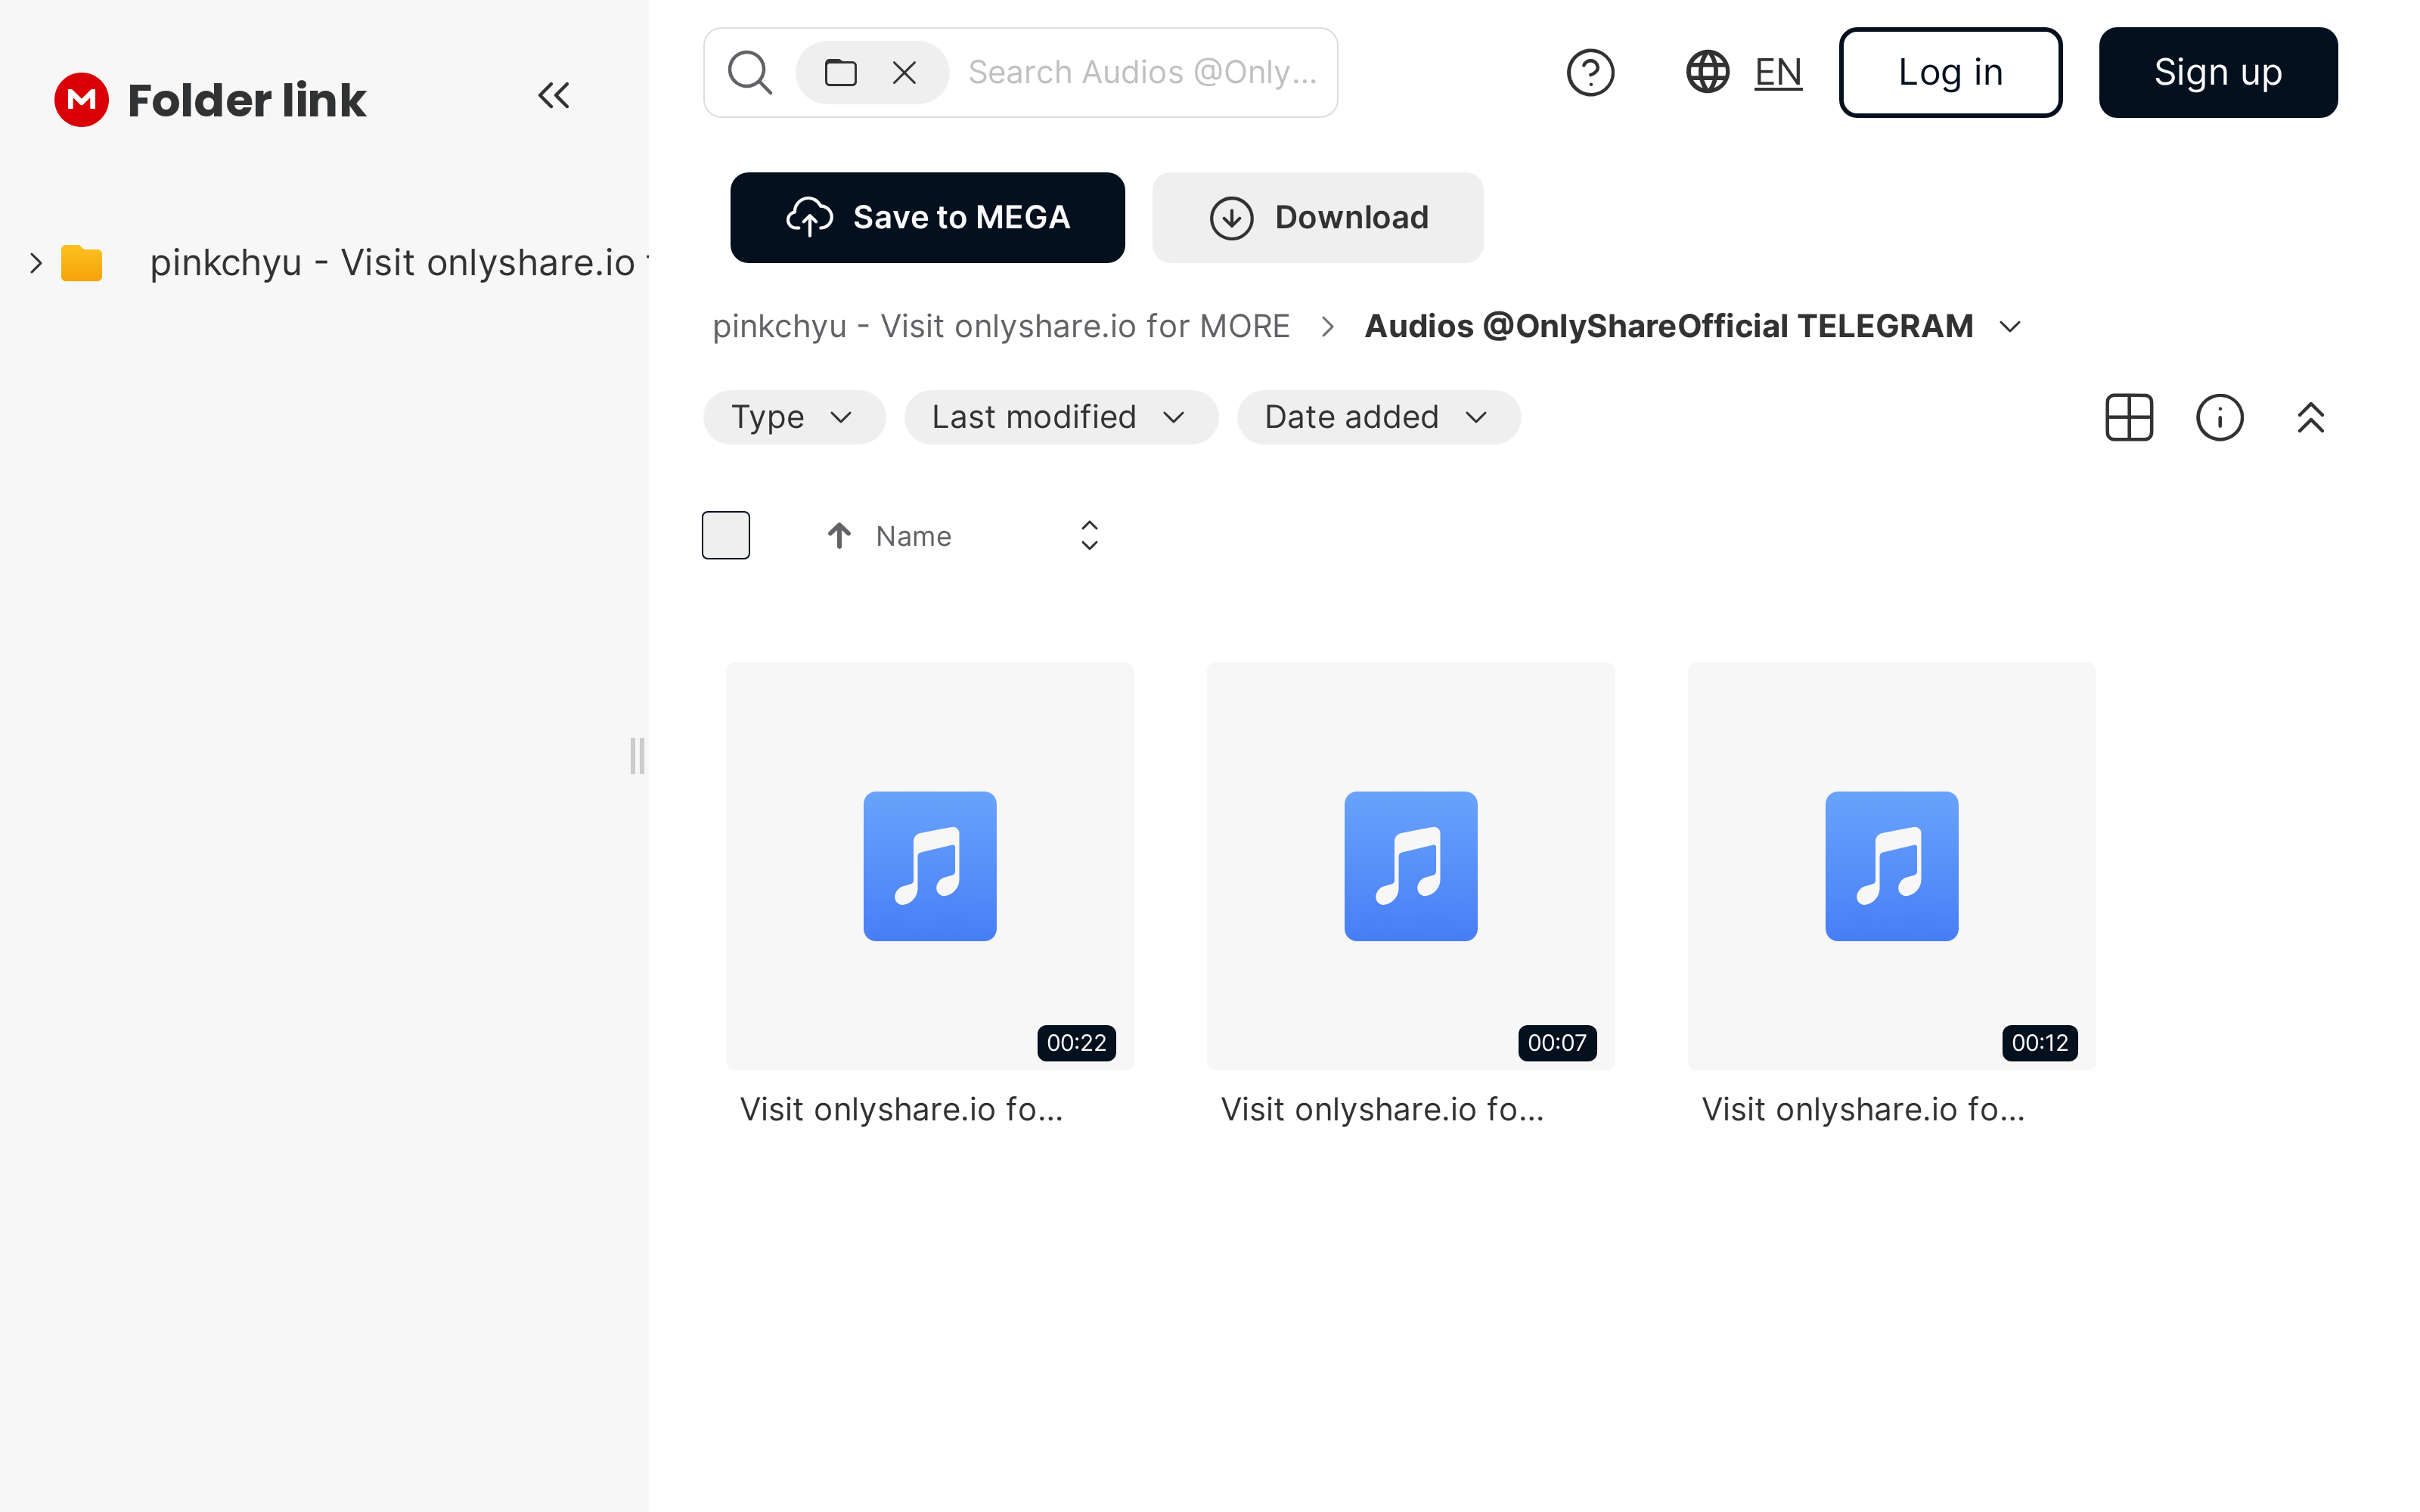Go to pinkchyu breadcrumb folder

1001,326
